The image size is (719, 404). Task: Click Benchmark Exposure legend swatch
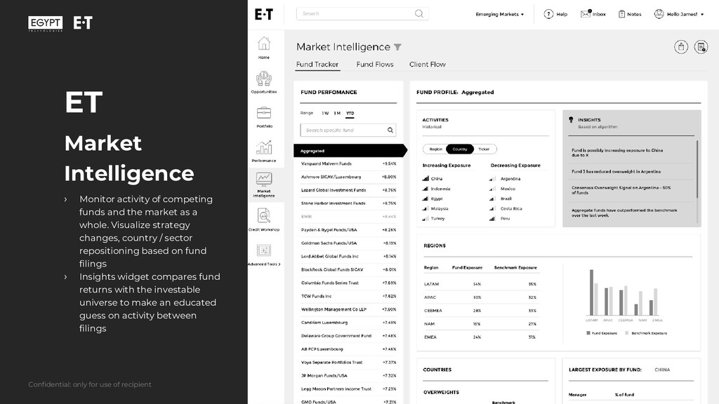627,333
